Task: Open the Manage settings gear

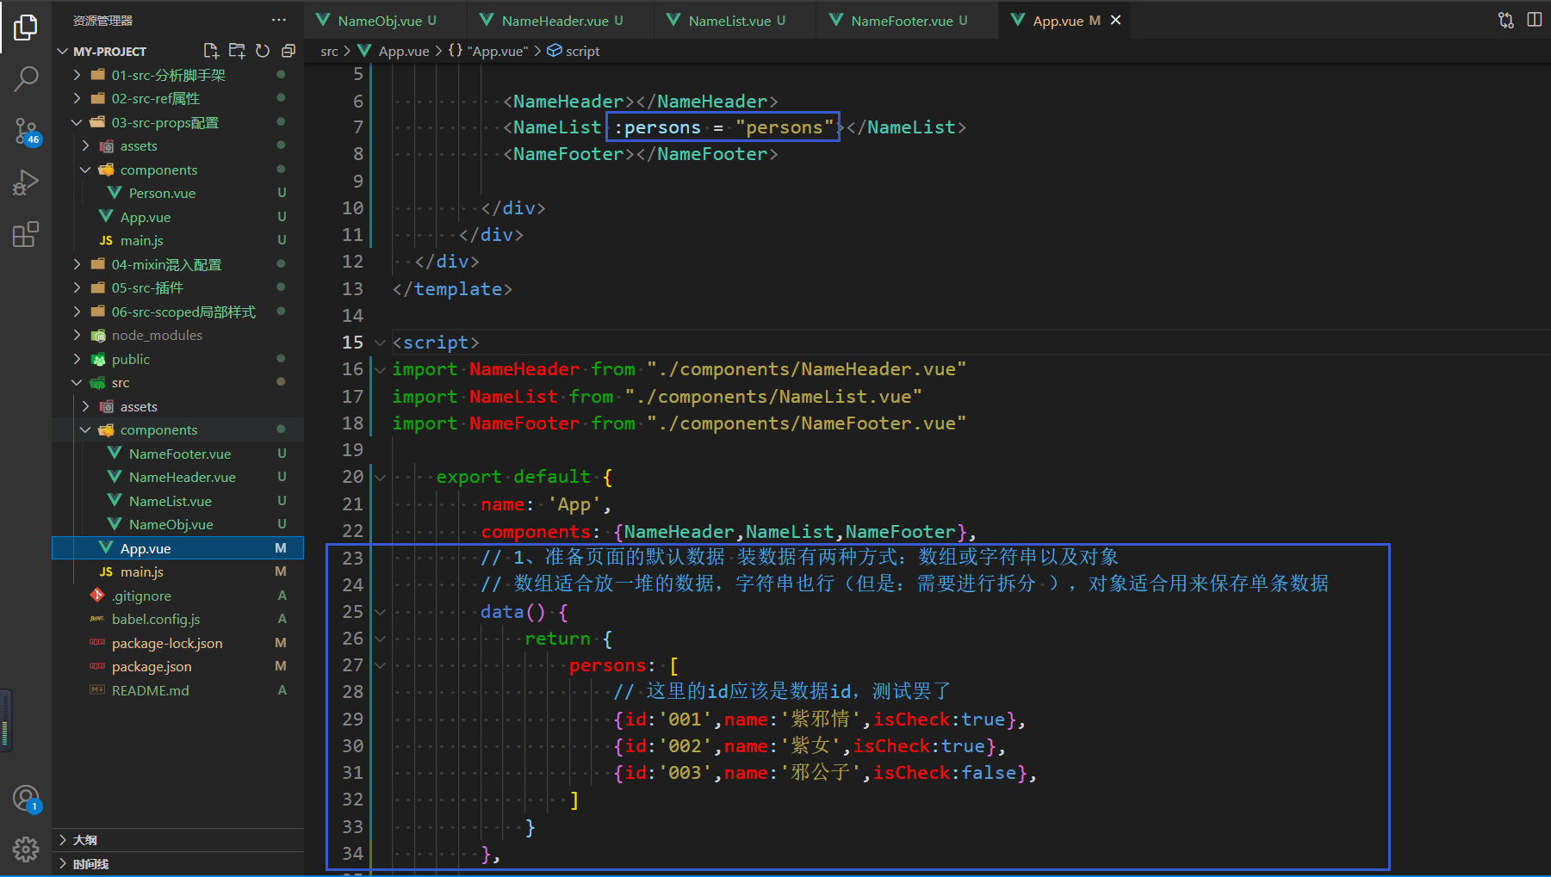Action: point(26,849)
